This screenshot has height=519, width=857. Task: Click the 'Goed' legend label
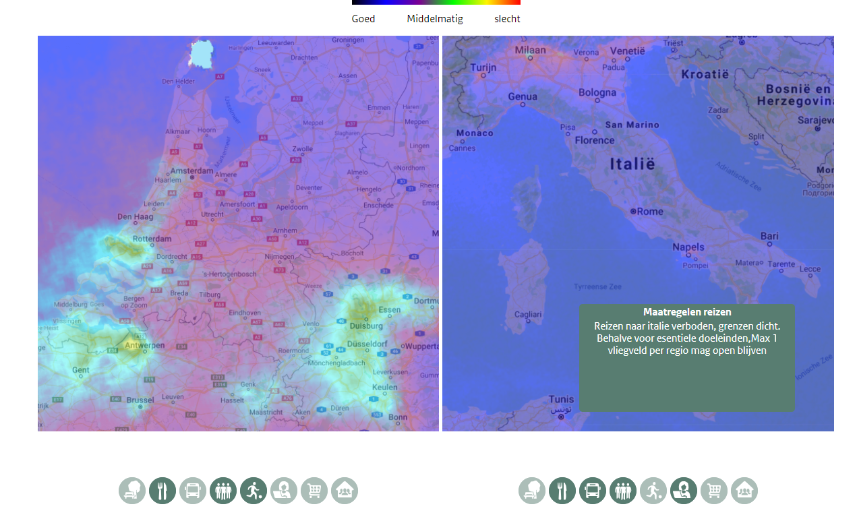tap(363, 19)
